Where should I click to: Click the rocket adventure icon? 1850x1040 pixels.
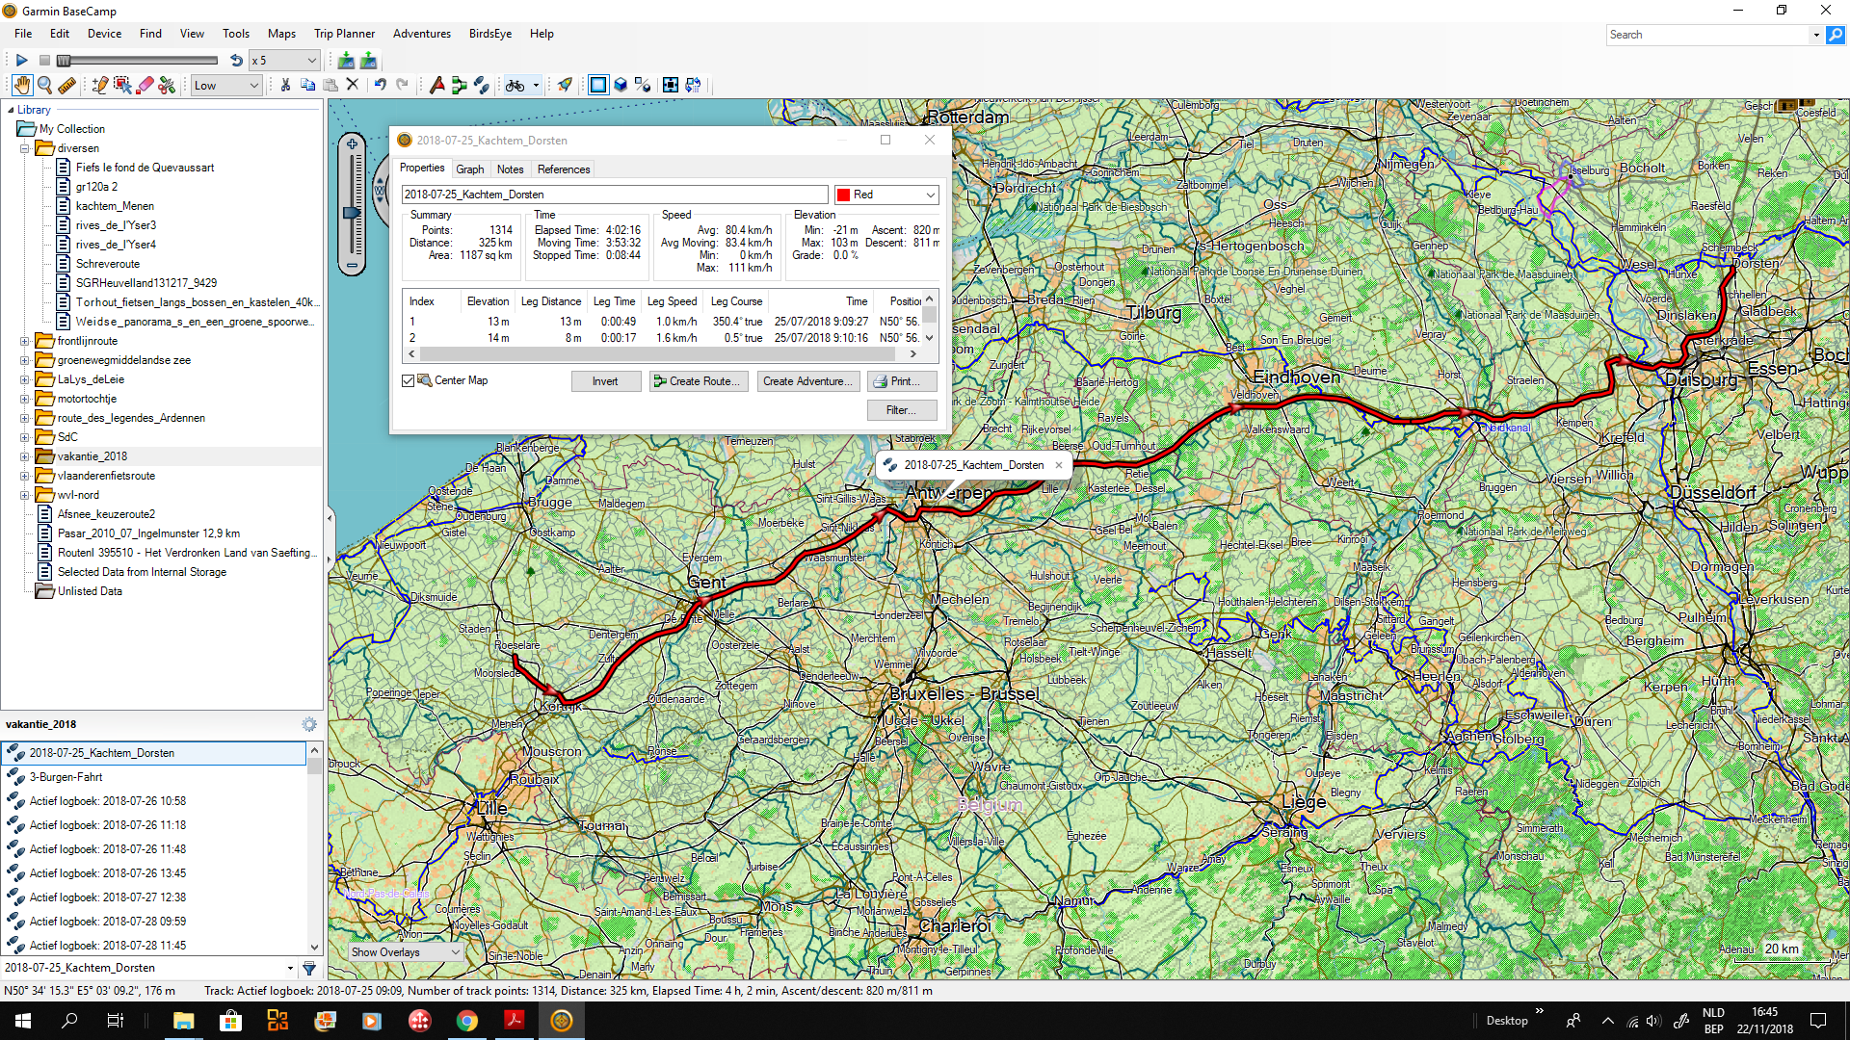[x=565, y=85]
